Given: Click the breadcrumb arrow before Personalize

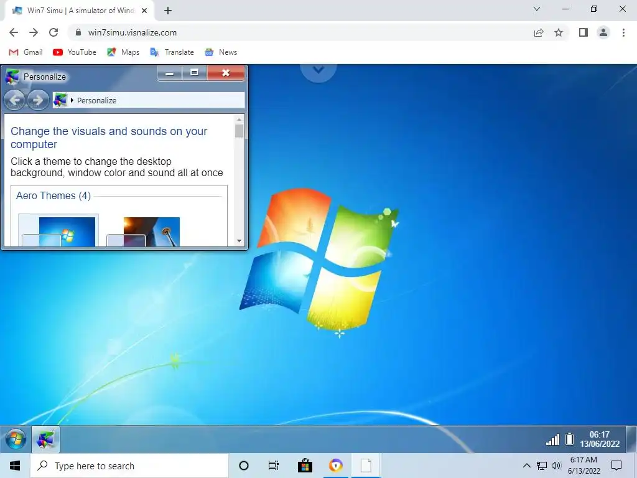Looking at the screenshot, I should pyautogui.click(x=72, y=100).
